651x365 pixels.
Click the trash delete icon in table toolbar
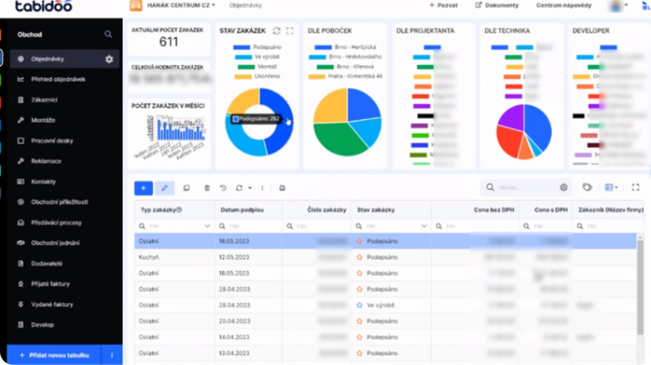point(207,187)
